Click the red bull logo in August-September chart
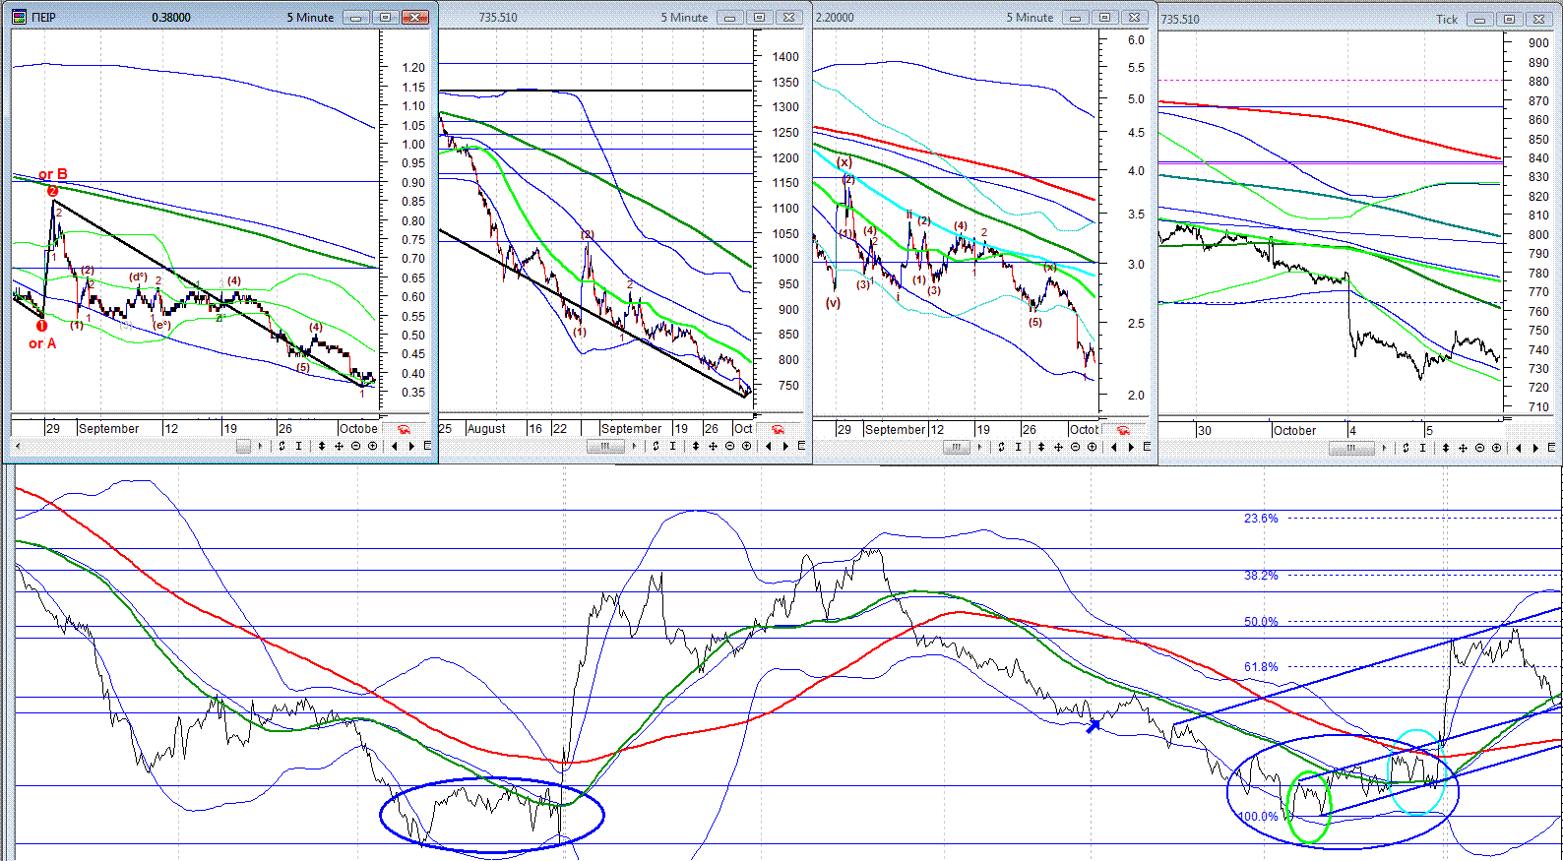The height and width of the screenshot is (861, 1563). 779,429
